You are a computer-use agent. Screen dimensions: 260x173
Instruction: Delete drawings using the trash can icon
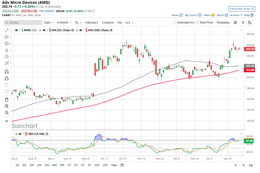click(x=7, y=100)
